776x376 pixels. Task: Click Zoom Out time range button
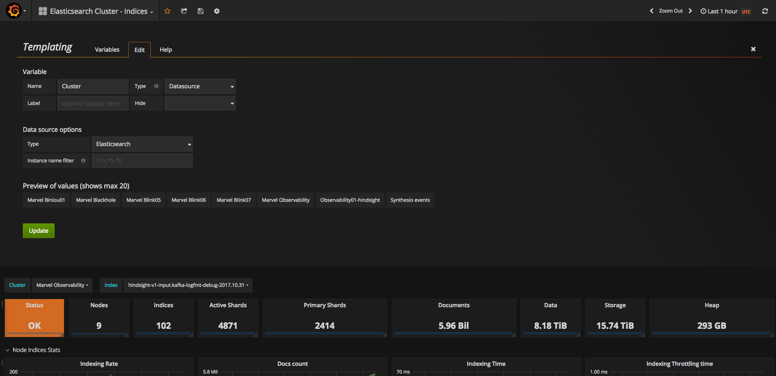pyautogui.click(x=671, y=11)
